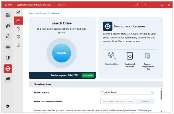Expand the search location chevron arrow
The width and height of the screenshot is (174, 114).
tap(152, 92)
